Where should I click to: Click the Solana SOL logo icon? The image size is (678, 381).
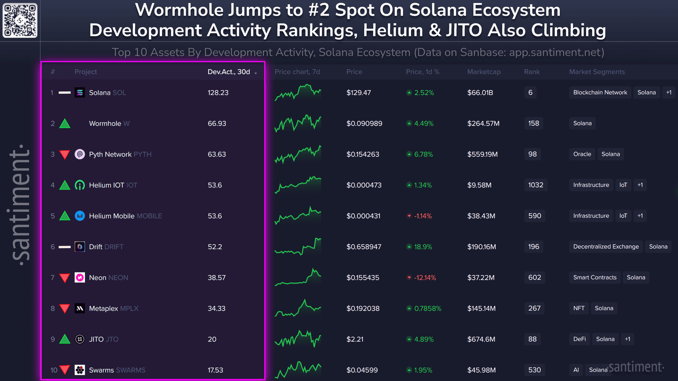pos(79,93)
